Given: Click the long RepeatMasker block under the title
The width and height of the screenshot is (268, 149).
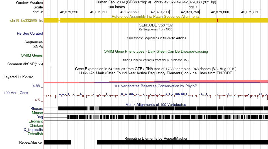Looking at the screenshot, I should [182, 142].
